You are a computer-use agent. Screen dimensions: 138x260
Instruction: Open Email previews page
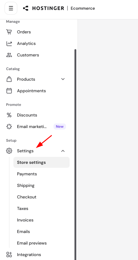coord(32,243)
